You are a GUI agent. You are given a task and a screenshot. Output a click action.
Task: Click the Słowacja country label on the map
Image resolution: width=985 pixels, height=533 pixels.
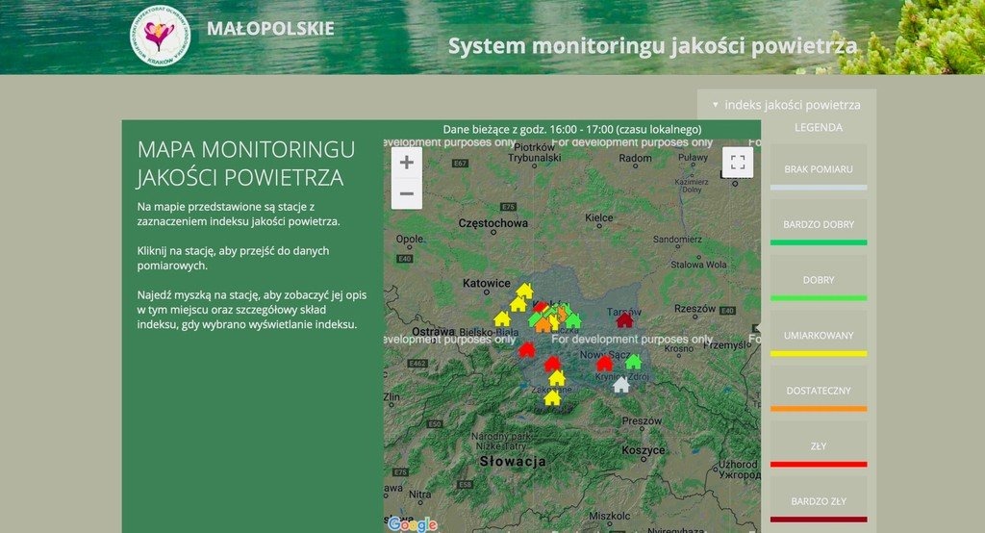[513, 462]
